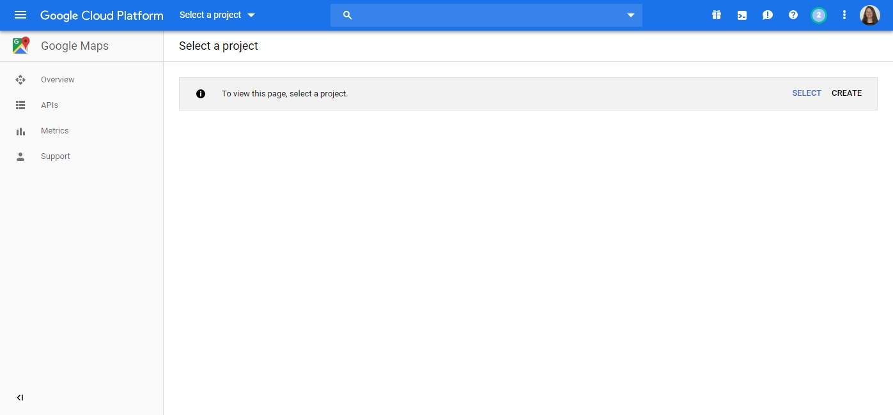Go to Overview in sidebar
893x415 pixels.
pyautogui.click(x=58, y=80)
